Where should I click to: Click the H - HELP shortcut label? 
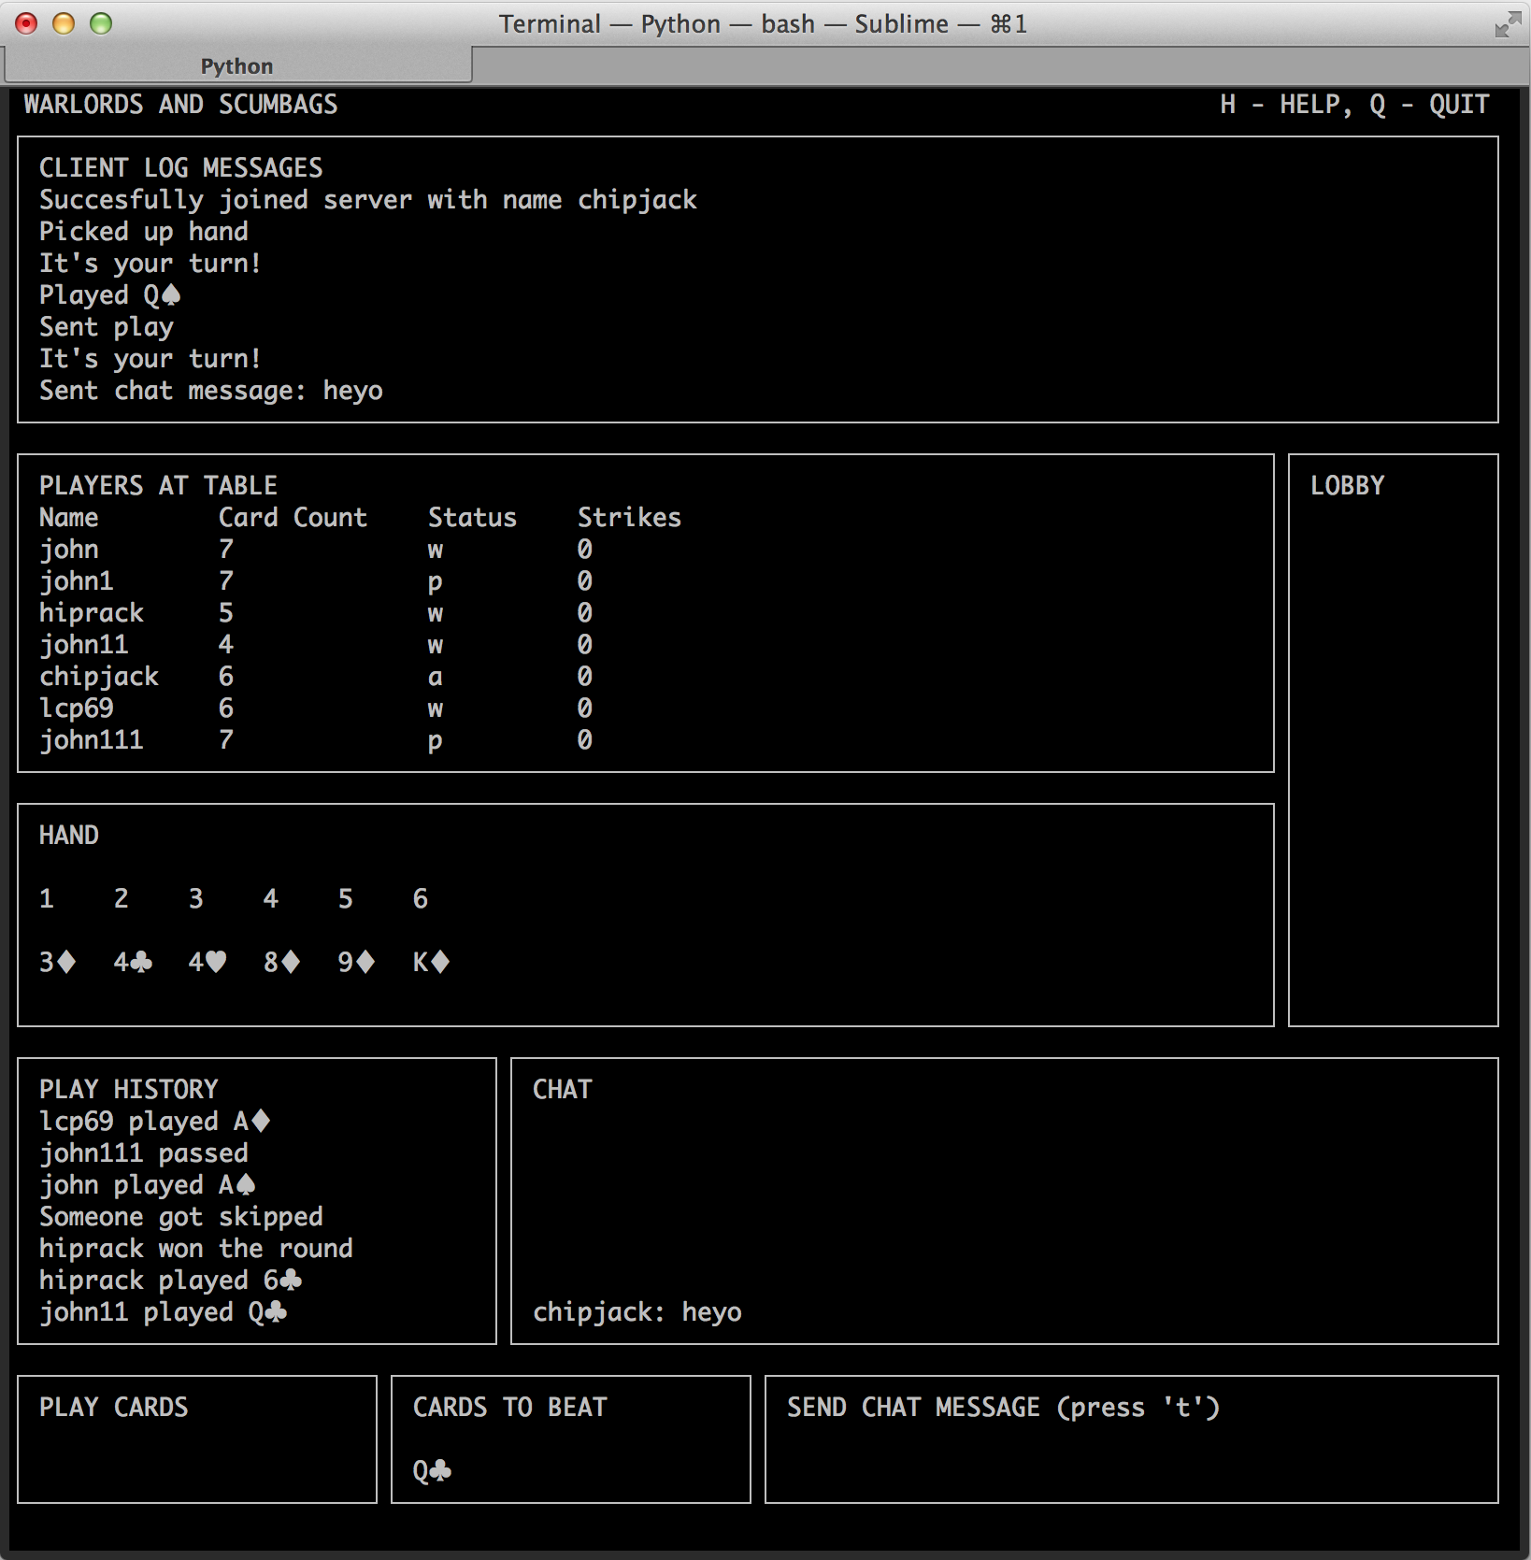1283,105
